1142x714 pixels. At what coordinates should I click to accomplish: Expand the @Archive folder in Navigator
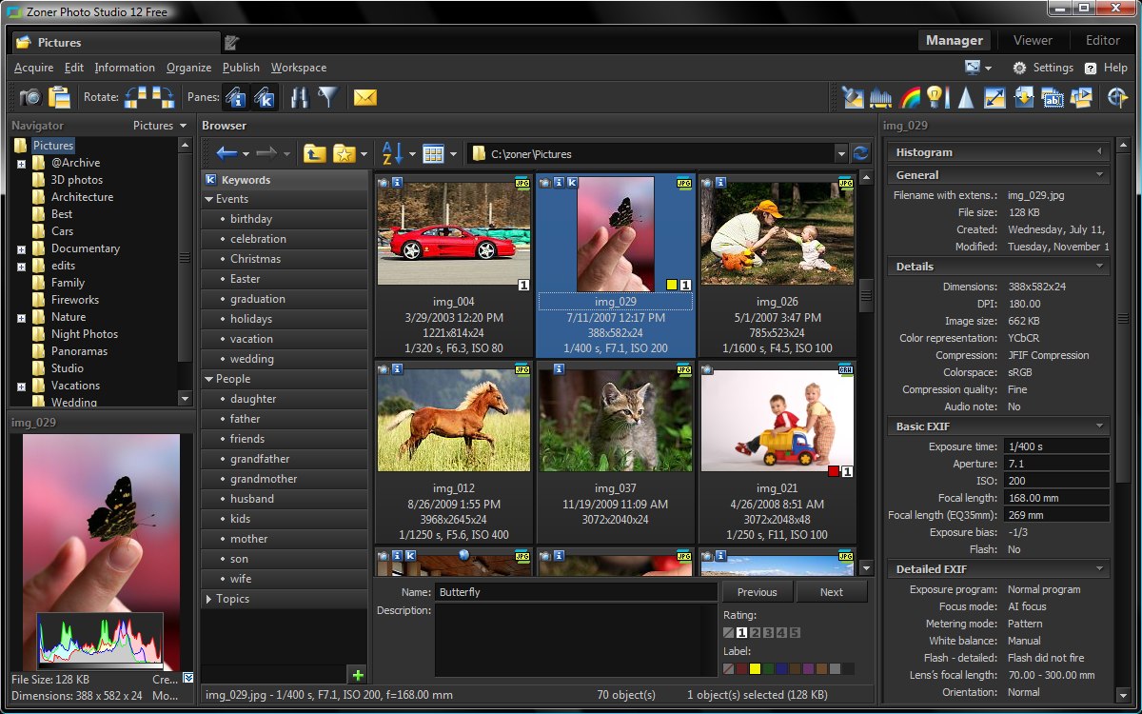tap(21, 164)
